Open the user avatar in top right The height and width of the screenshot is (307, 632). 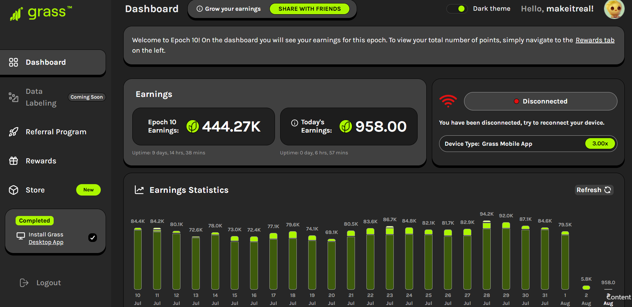click(614, 9)
